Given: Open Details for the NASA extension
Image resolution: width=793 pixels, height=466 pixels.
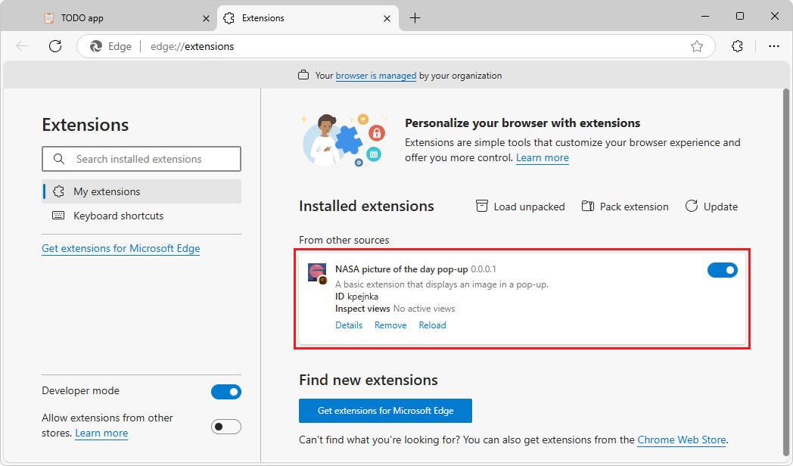Looking at the screenshot, I should point(349,325).
